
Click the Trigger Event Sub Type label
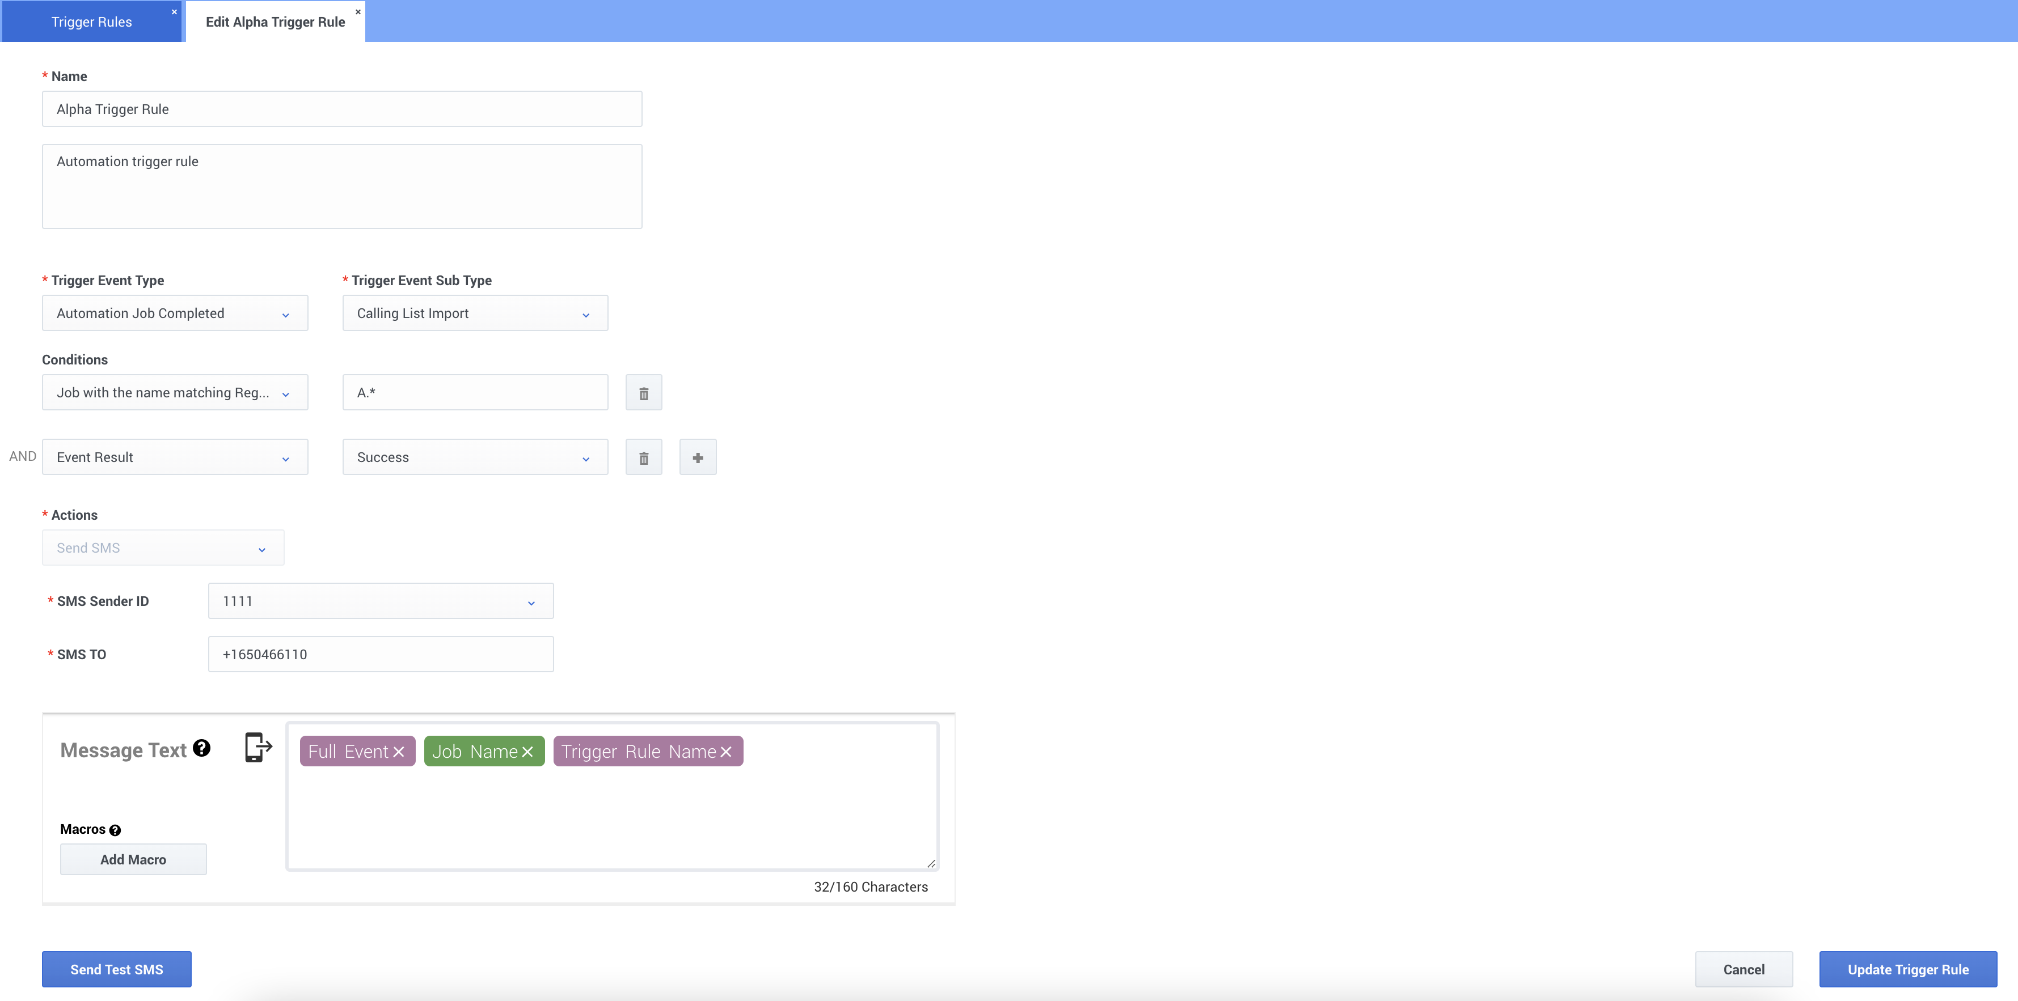421,281
